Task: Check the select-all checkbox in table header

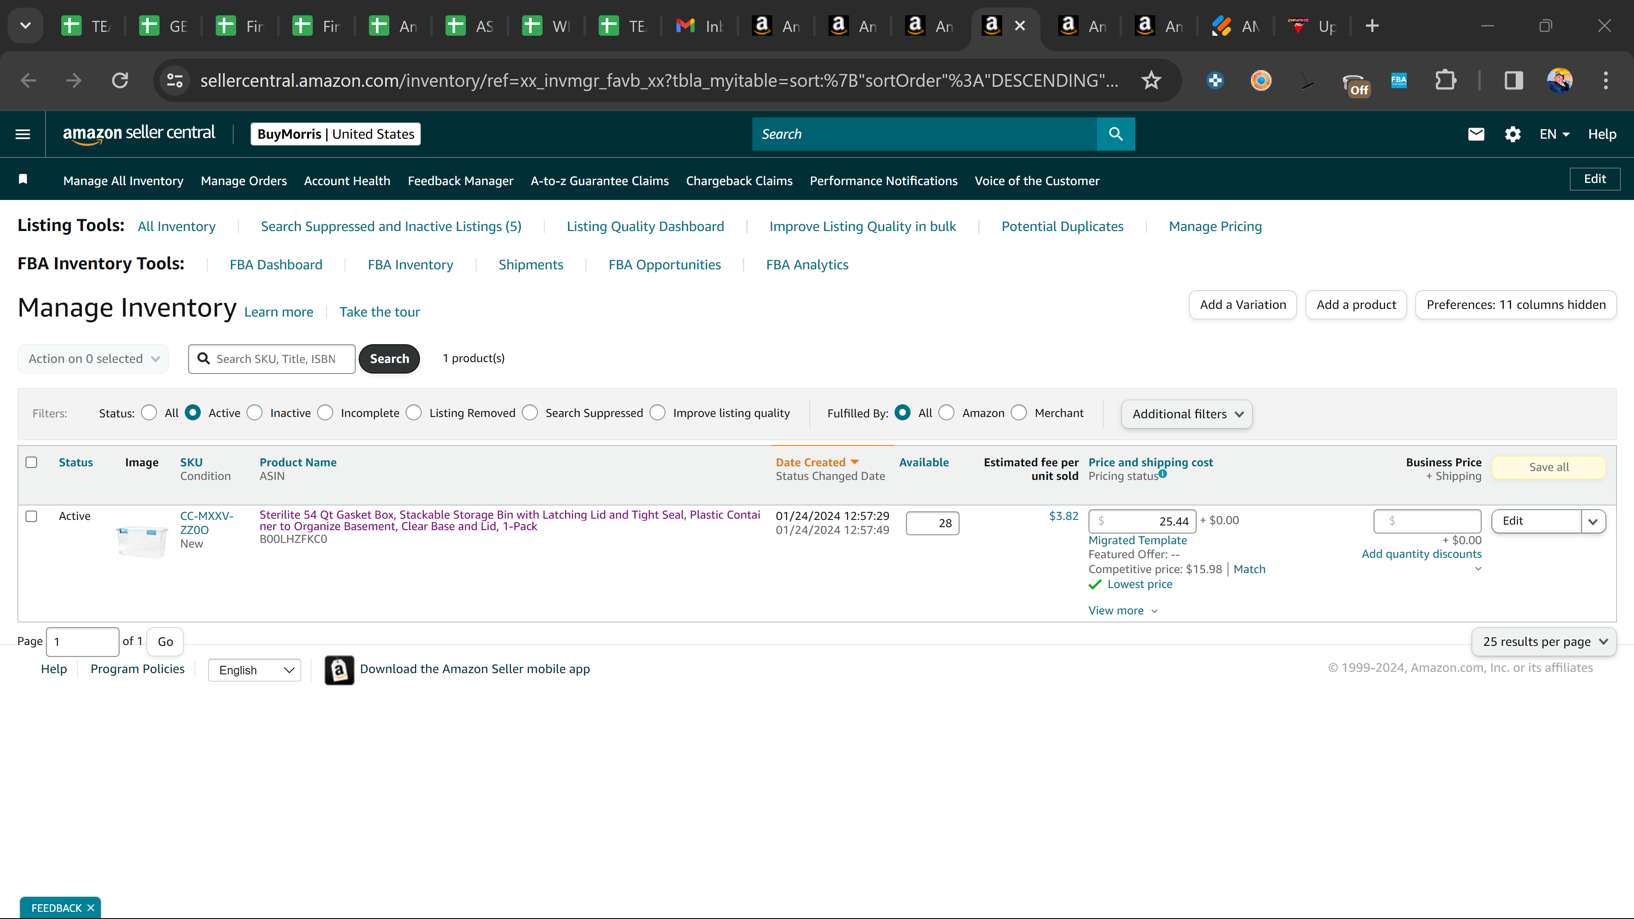Action: [x=31, y=462]
